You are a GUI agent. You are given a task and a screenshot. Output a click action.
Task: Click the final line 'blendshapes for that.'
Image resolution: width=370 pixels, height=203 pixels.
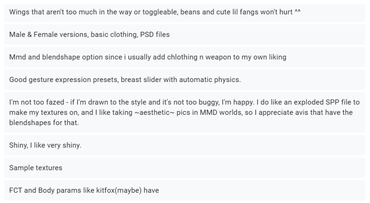click(43, 122)
